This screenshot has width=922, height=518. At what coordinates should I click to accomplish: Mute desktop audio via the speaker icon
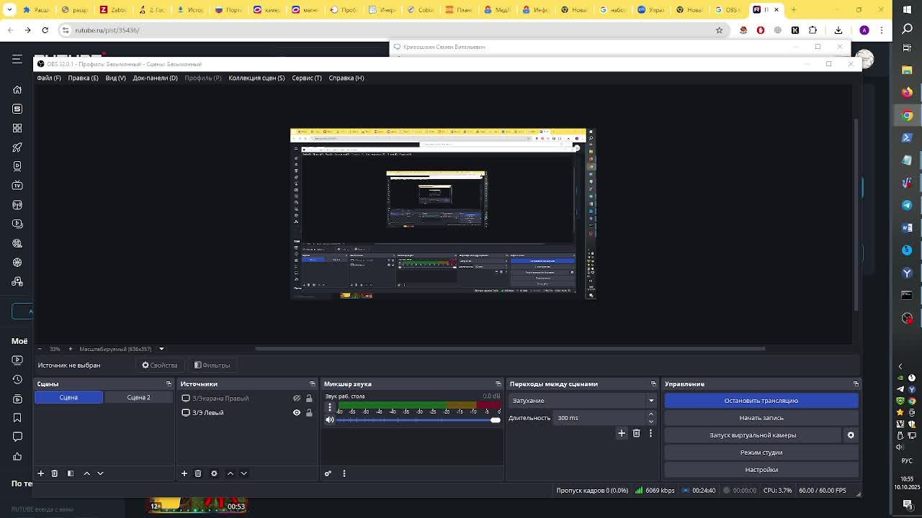[x=330, y=420]
